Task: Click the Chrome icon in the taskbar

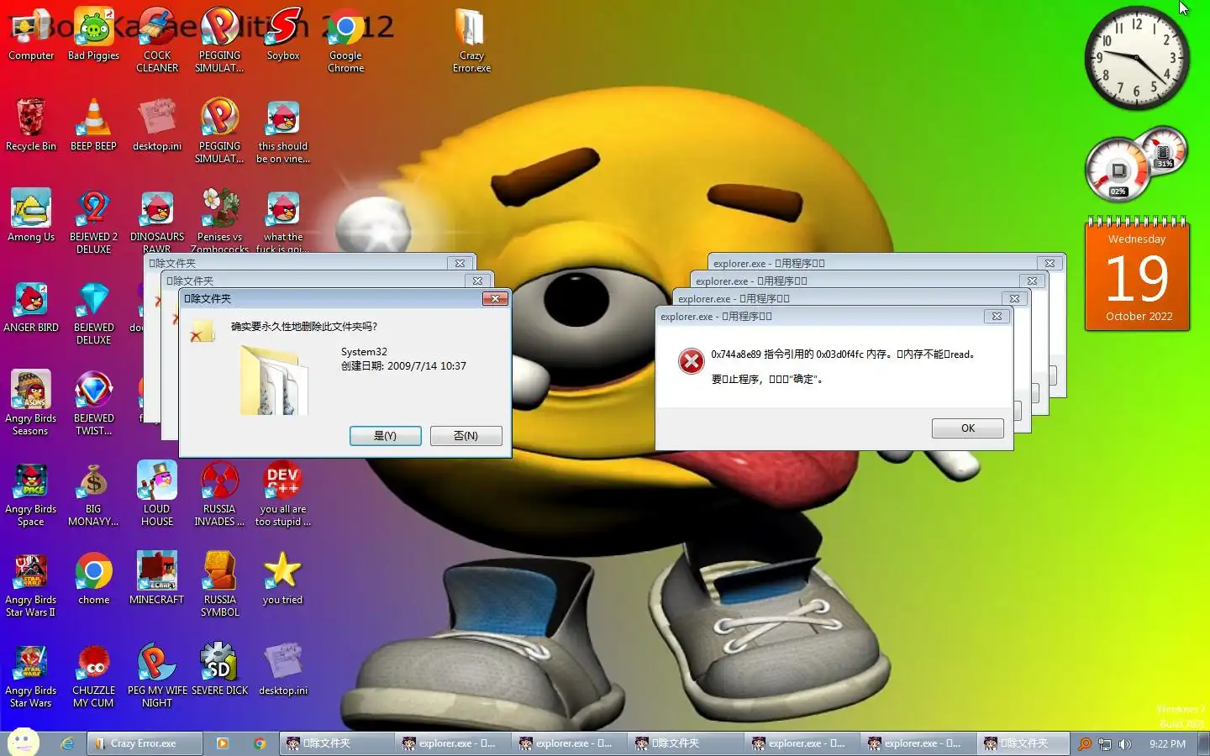Action: 260,743
